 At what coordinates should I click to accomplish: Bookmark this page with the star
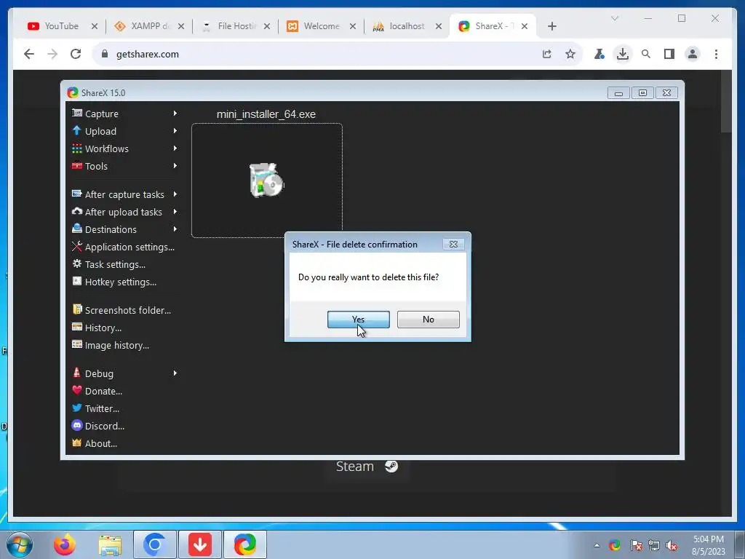pos(570,54)
